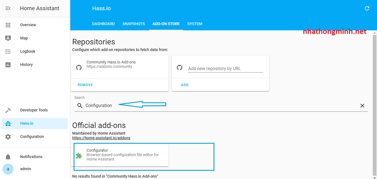Screen dimensions: 377x179
Task: Open the Logbook page
Action: point(35,51)
